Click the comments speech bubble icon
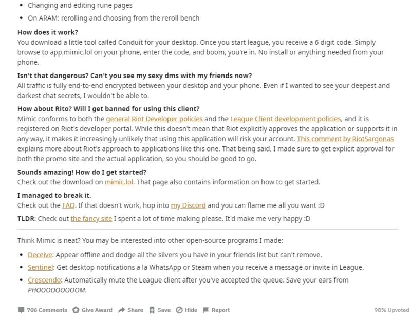 (x=21, y=310)
